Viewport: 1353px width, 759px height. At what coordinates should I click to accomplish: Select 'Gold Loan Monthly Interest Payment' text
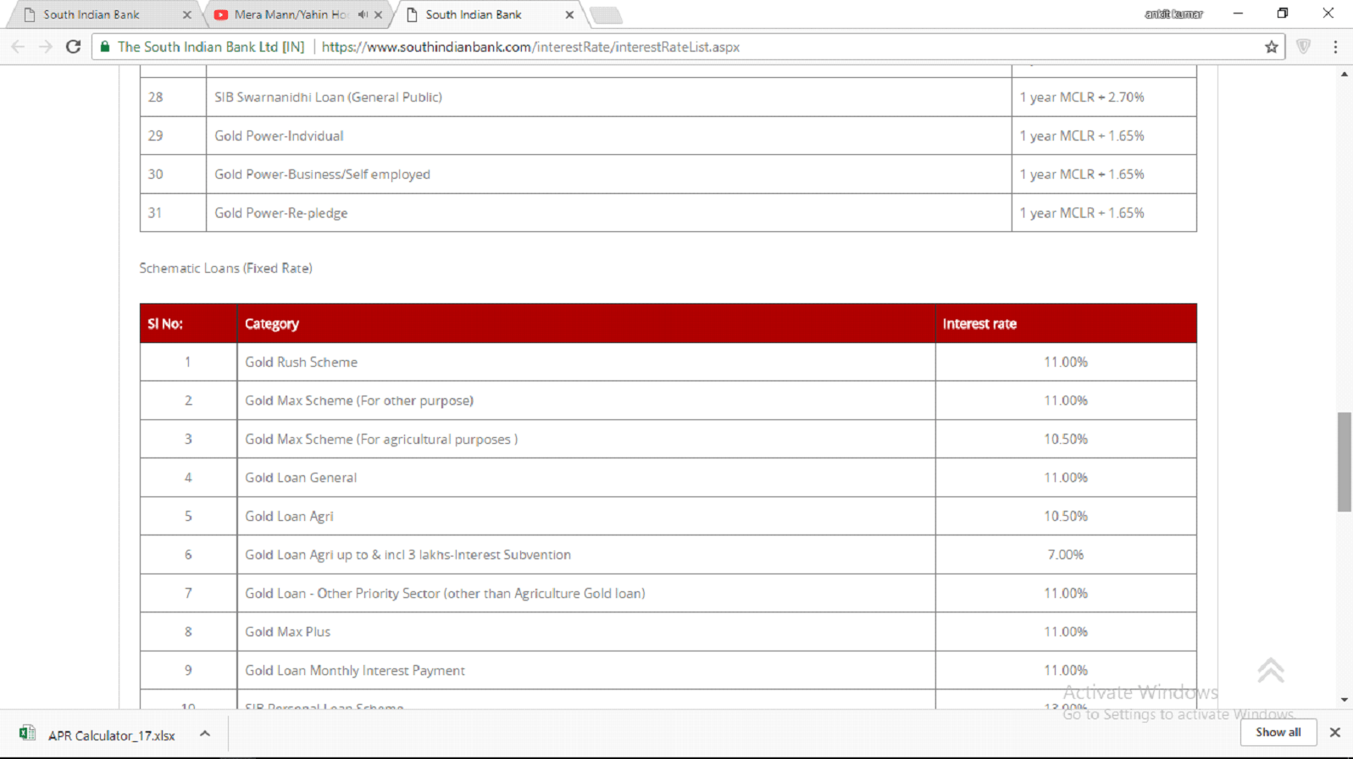coord(355,670)
